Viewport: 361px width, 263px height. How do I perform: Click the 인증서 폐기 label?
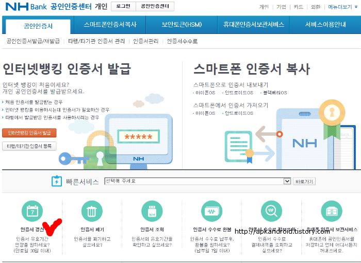click(92, 230)
